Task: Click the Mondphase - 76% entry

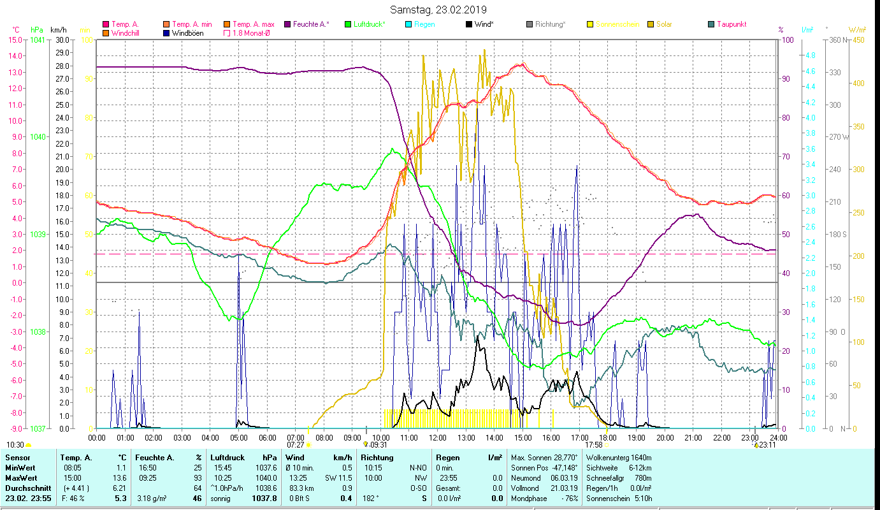Action: coord(544,499)
